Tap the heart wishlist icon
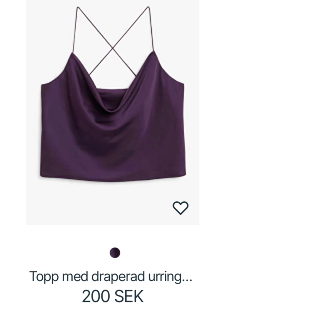This screenshot has width=313, height=313. [180, 208]
